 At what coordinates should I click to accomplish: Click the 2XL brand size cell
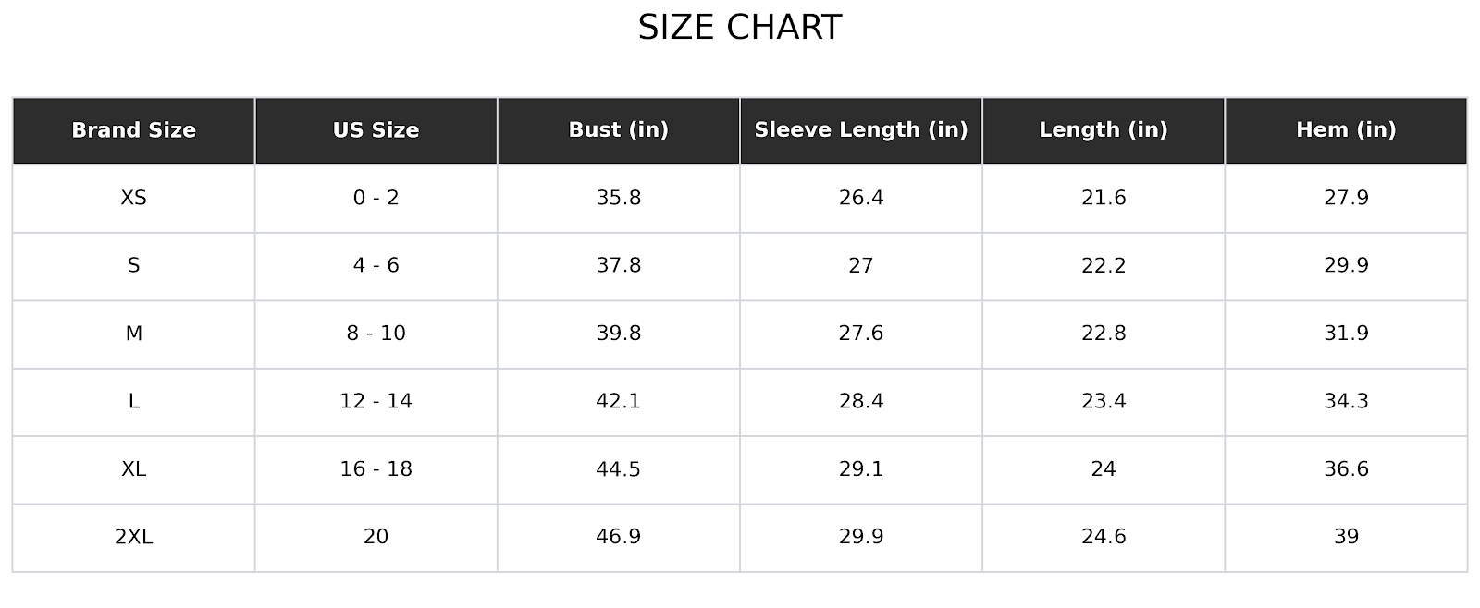point(133,537)
